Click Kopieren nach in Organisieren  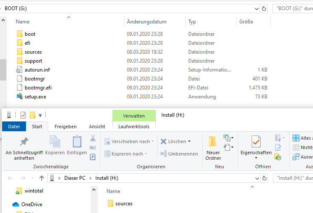click(126, 154)
